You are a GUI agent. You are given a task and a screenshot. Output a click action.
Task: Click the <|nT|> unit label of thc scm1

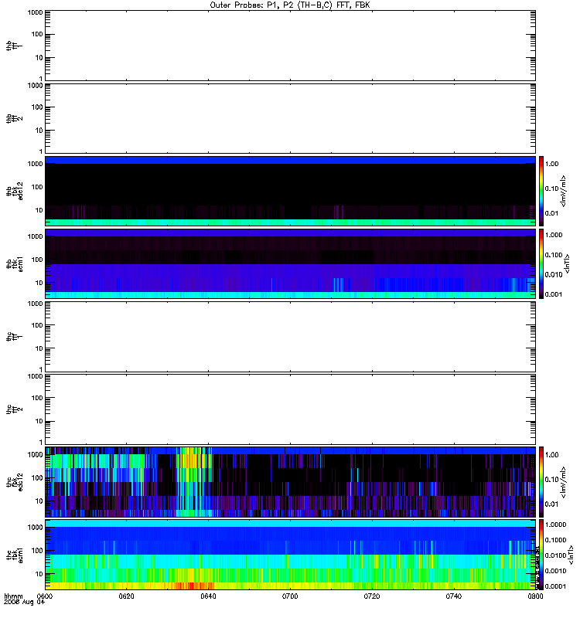click(570, 555)
